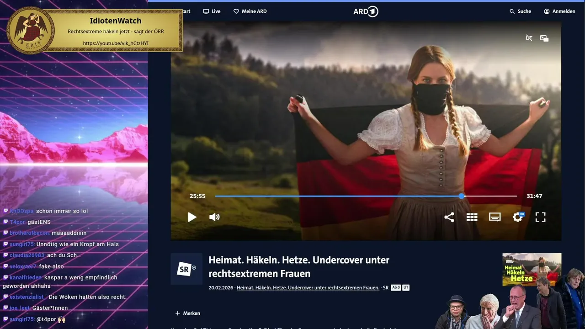Click Anmelden to sign in
Viewport: 585px width, 329px height.
[x=559, y=11]
